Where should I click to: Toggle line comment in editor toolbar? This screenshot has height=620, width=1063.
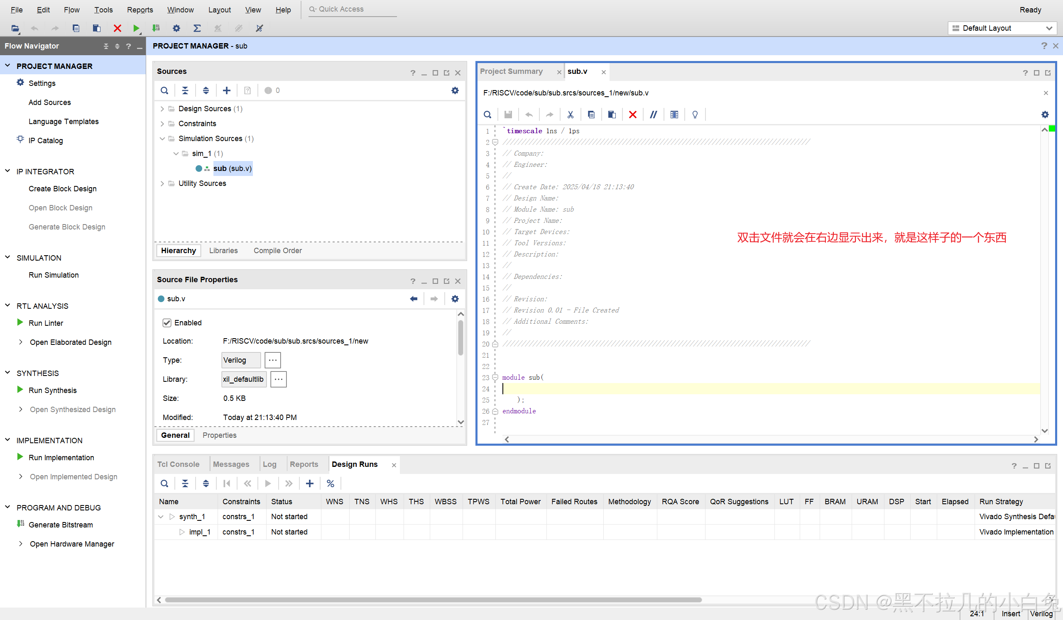tap(653, 115)
